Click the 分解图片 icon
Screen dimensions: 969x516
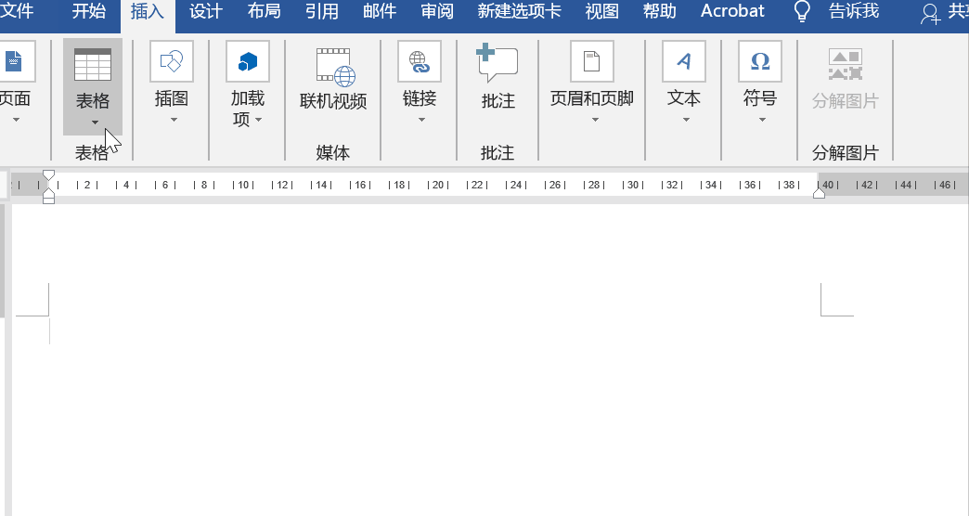point(845,65)
